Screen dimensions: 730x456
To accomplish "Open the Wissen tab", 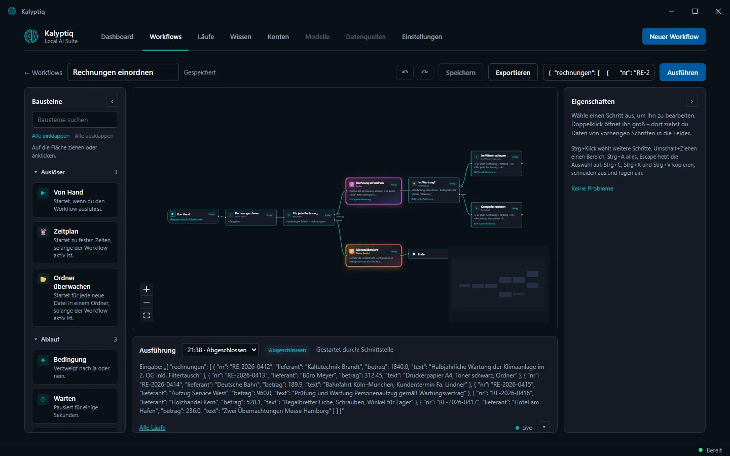I will [x=241, y=36].
